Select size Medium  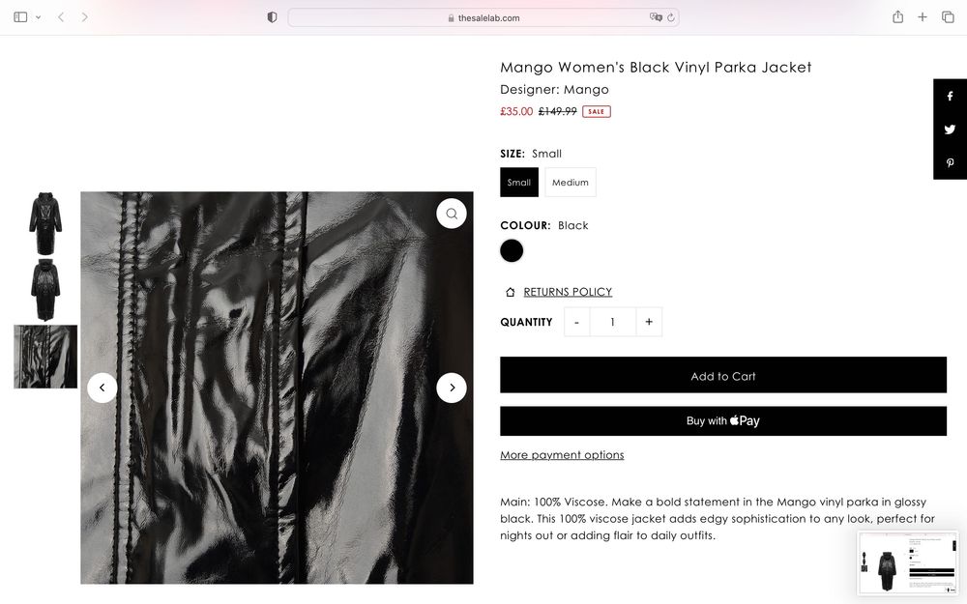pos(571,183)
